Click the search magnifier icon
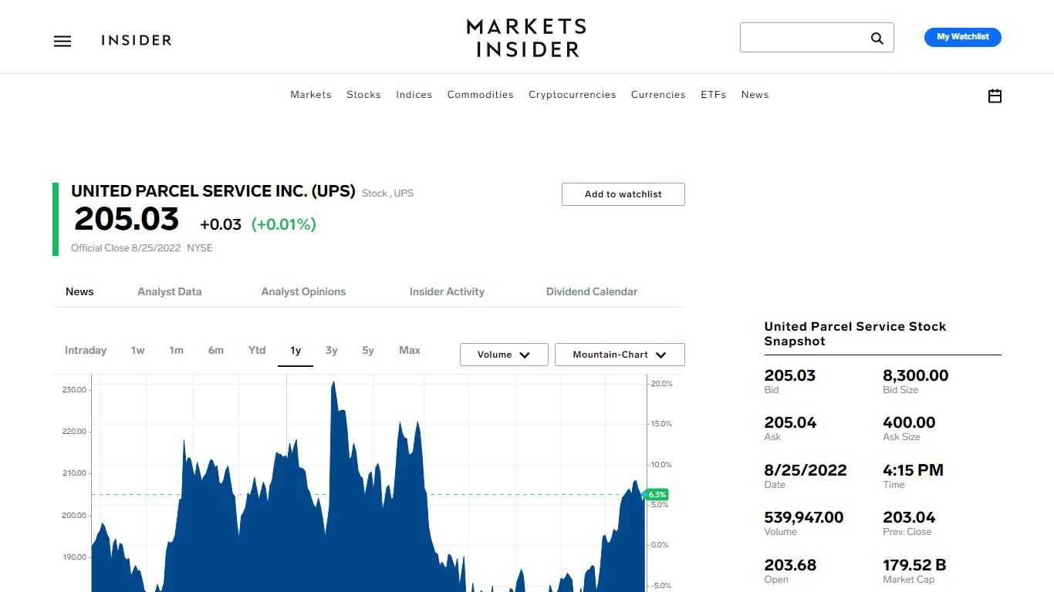The image size is (1054, 592). coord(877,38)
